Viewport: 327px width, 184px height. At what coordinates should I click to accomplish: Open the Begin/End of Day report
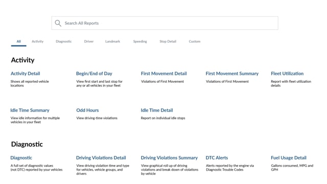point(94,74)
